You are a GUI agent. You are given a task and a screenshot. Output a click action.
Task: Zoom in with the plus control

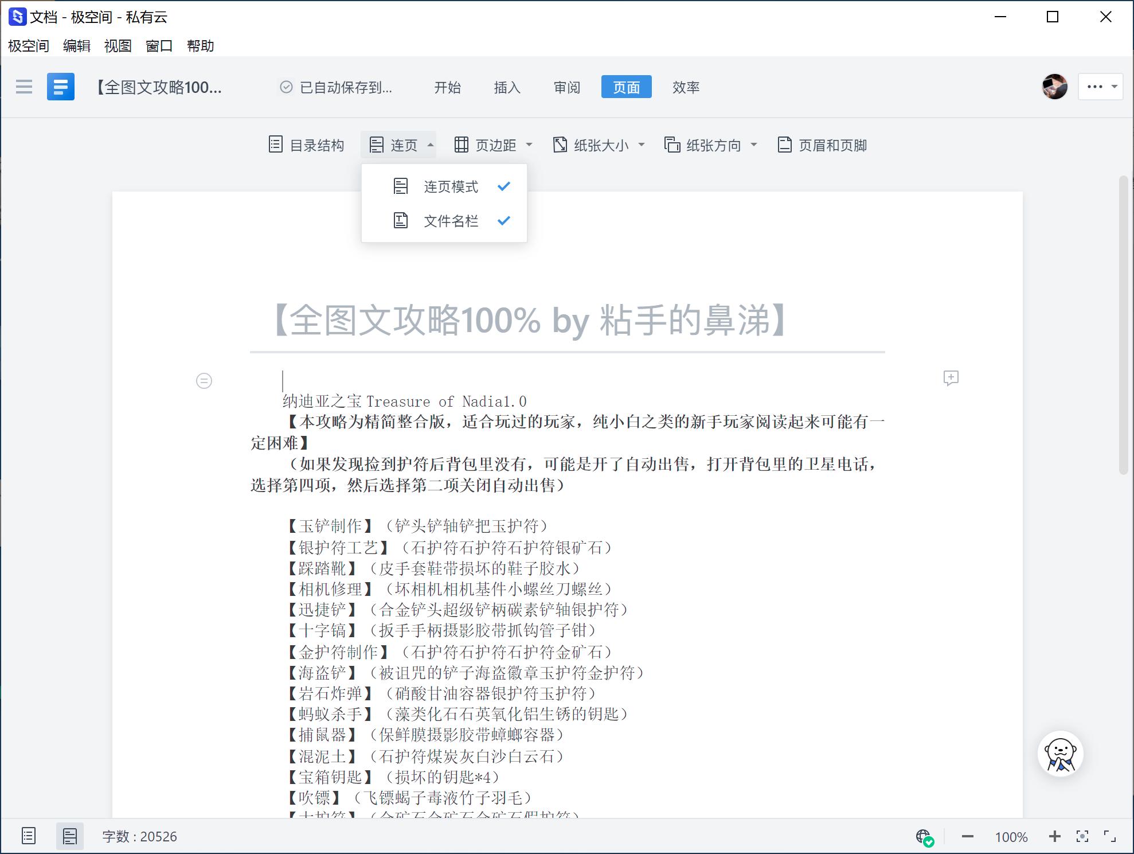tap(1055, 836)
